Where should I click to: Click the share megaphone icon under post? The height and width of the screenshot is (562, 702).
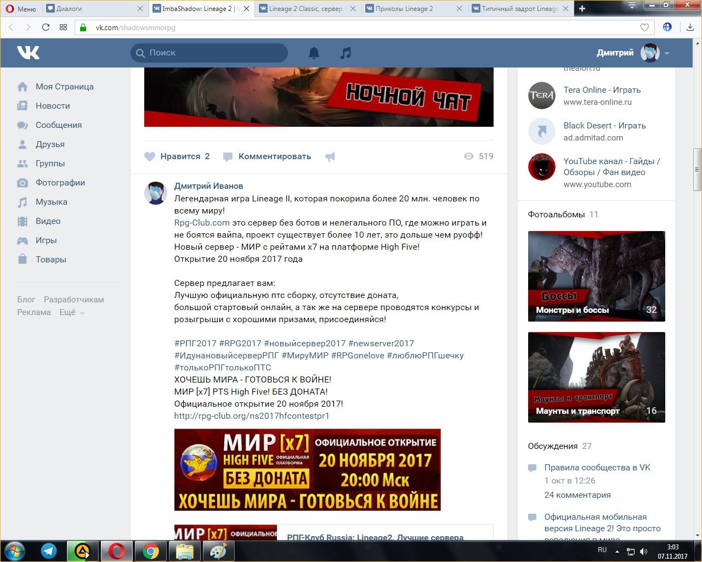[x=330, y=157]
